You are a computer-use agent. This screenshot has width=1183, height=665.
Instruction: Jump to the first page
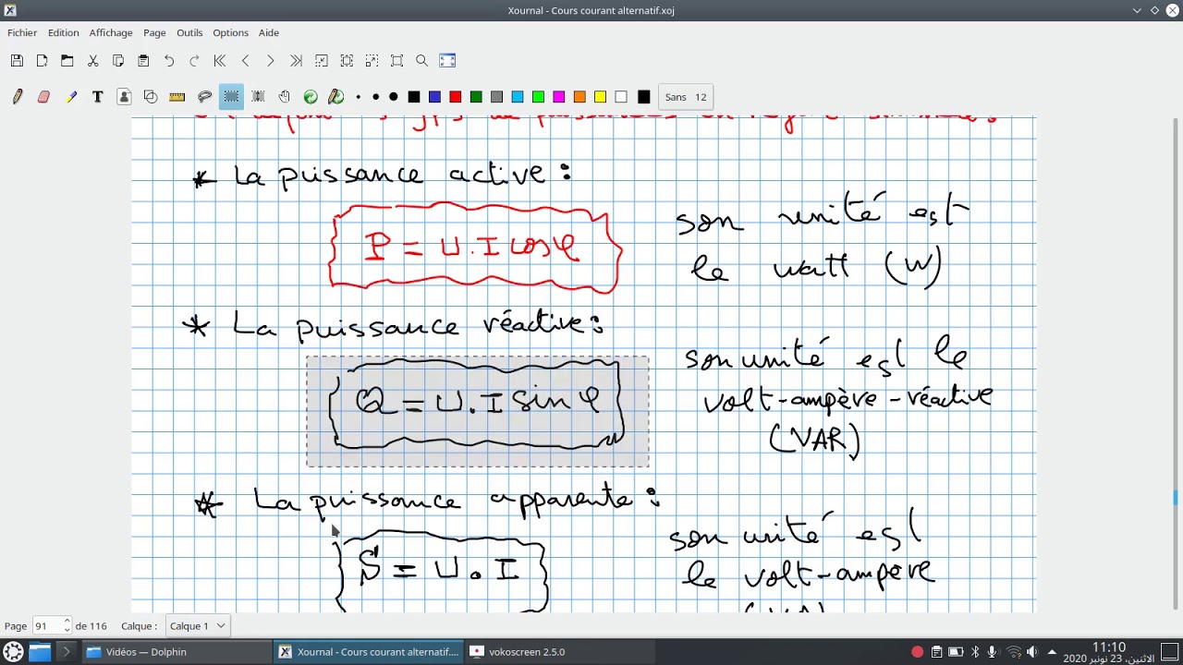[220, 61]
